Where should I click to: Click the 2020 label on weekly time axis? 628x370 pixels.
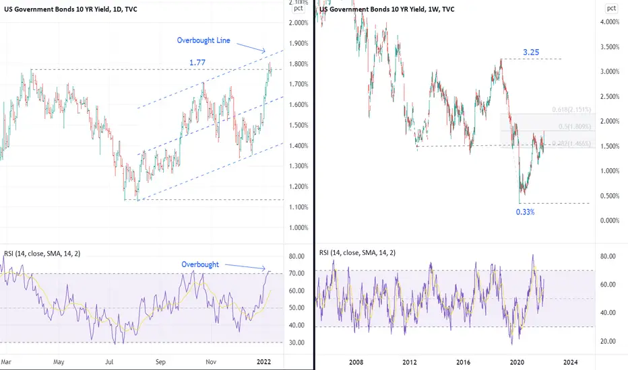[517, 362]
